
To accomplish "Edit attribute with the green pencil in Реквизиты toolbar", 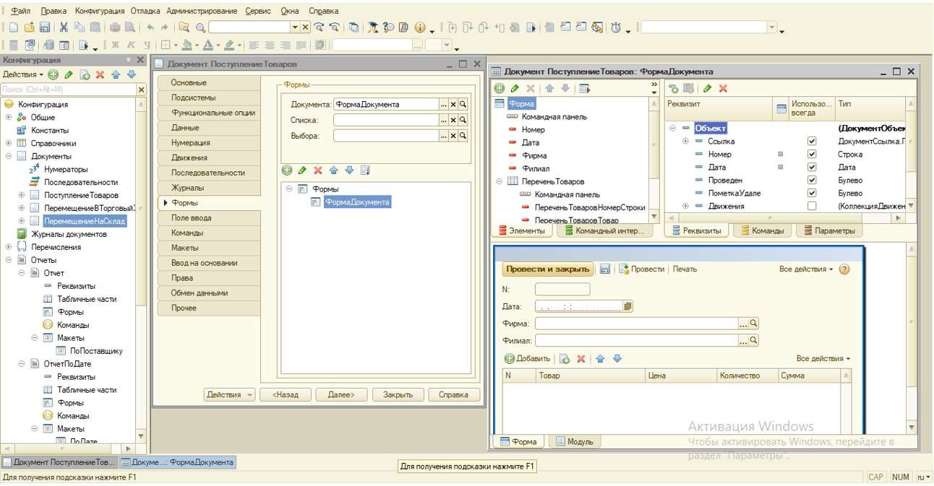I will [x=708, y=88].
